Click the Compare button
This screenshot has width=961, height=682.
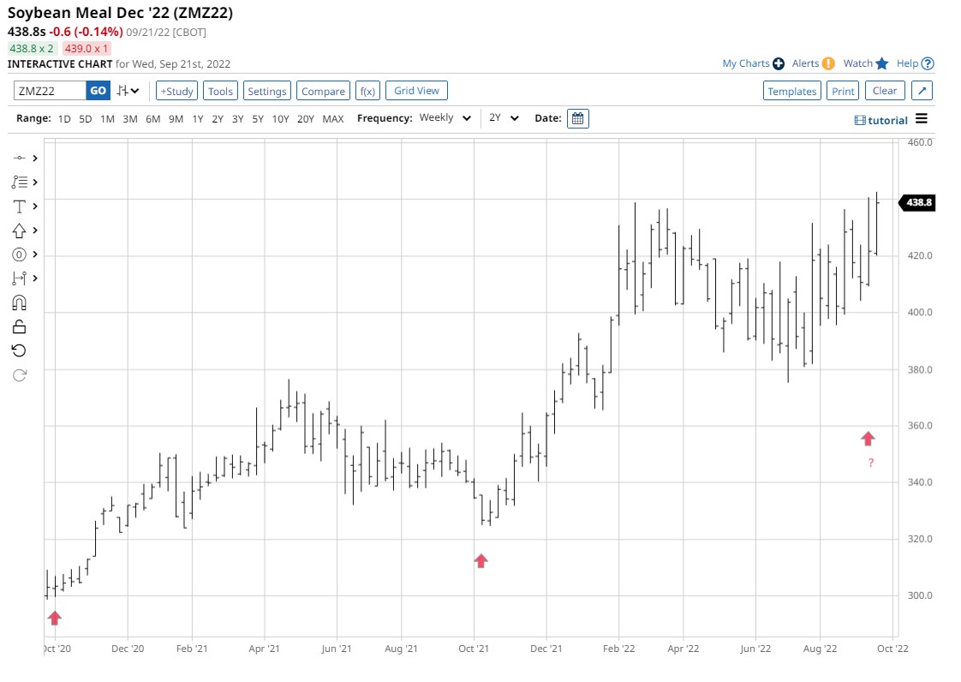pos(323,91)
